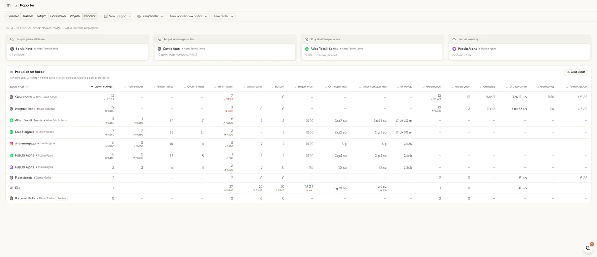Open the Tüm kanallar ve hatlar dropdown
This screenshot has width=597, height=257.
click(x=189, y=16)
